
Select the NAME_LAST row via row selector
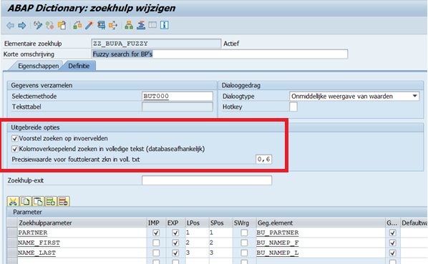[x=12, y=253]
